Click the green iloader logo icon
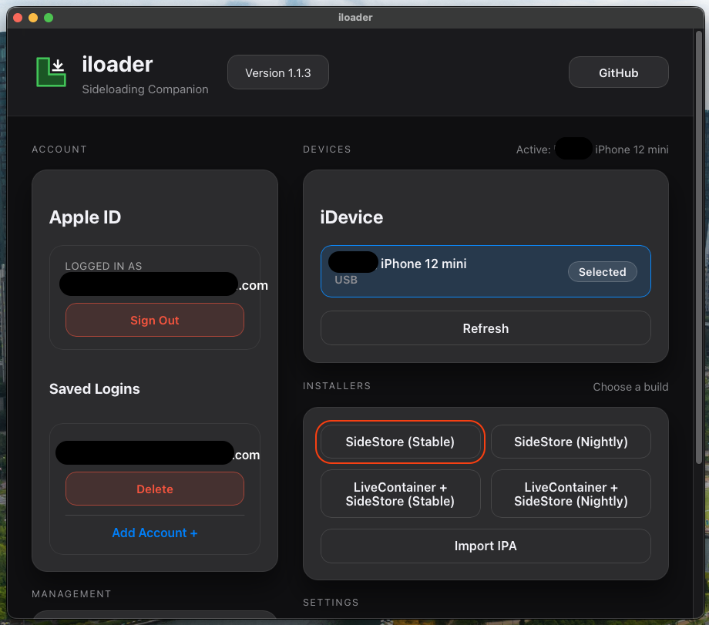This screenshot has width=709, height=625. (x=51, y=72)
